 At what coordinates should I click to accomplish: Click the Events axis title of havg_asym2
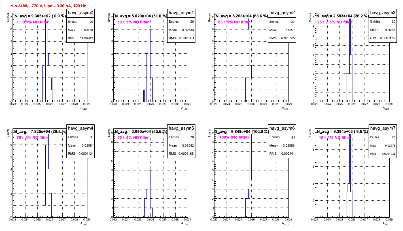coord(210,17)
